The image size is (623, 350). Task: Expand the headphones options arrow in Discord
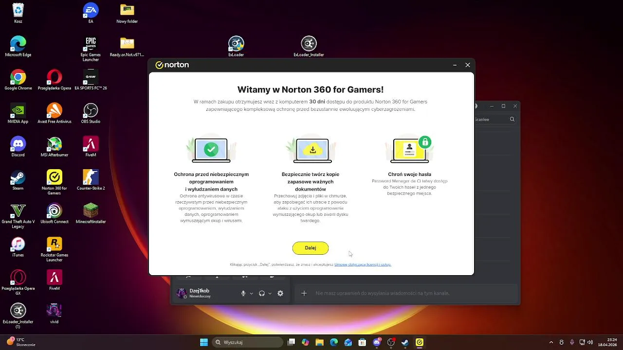[270, 294]
